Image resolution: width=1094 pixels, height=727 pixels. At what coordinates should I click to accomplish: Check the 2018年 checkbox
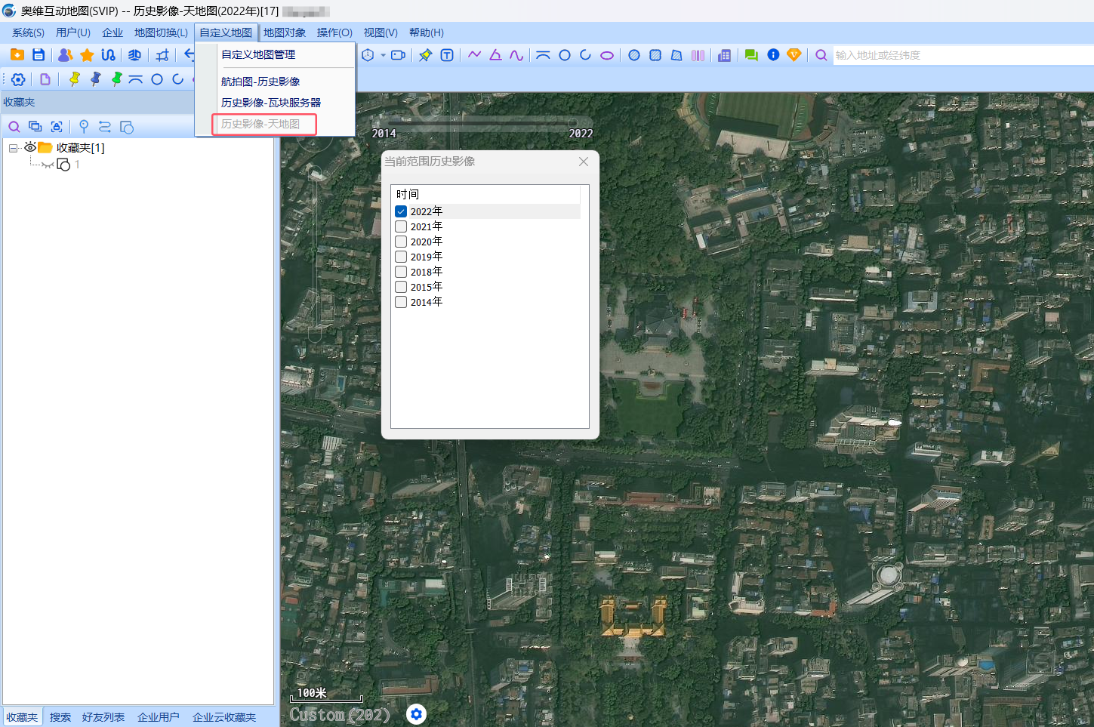coord(401,272)
